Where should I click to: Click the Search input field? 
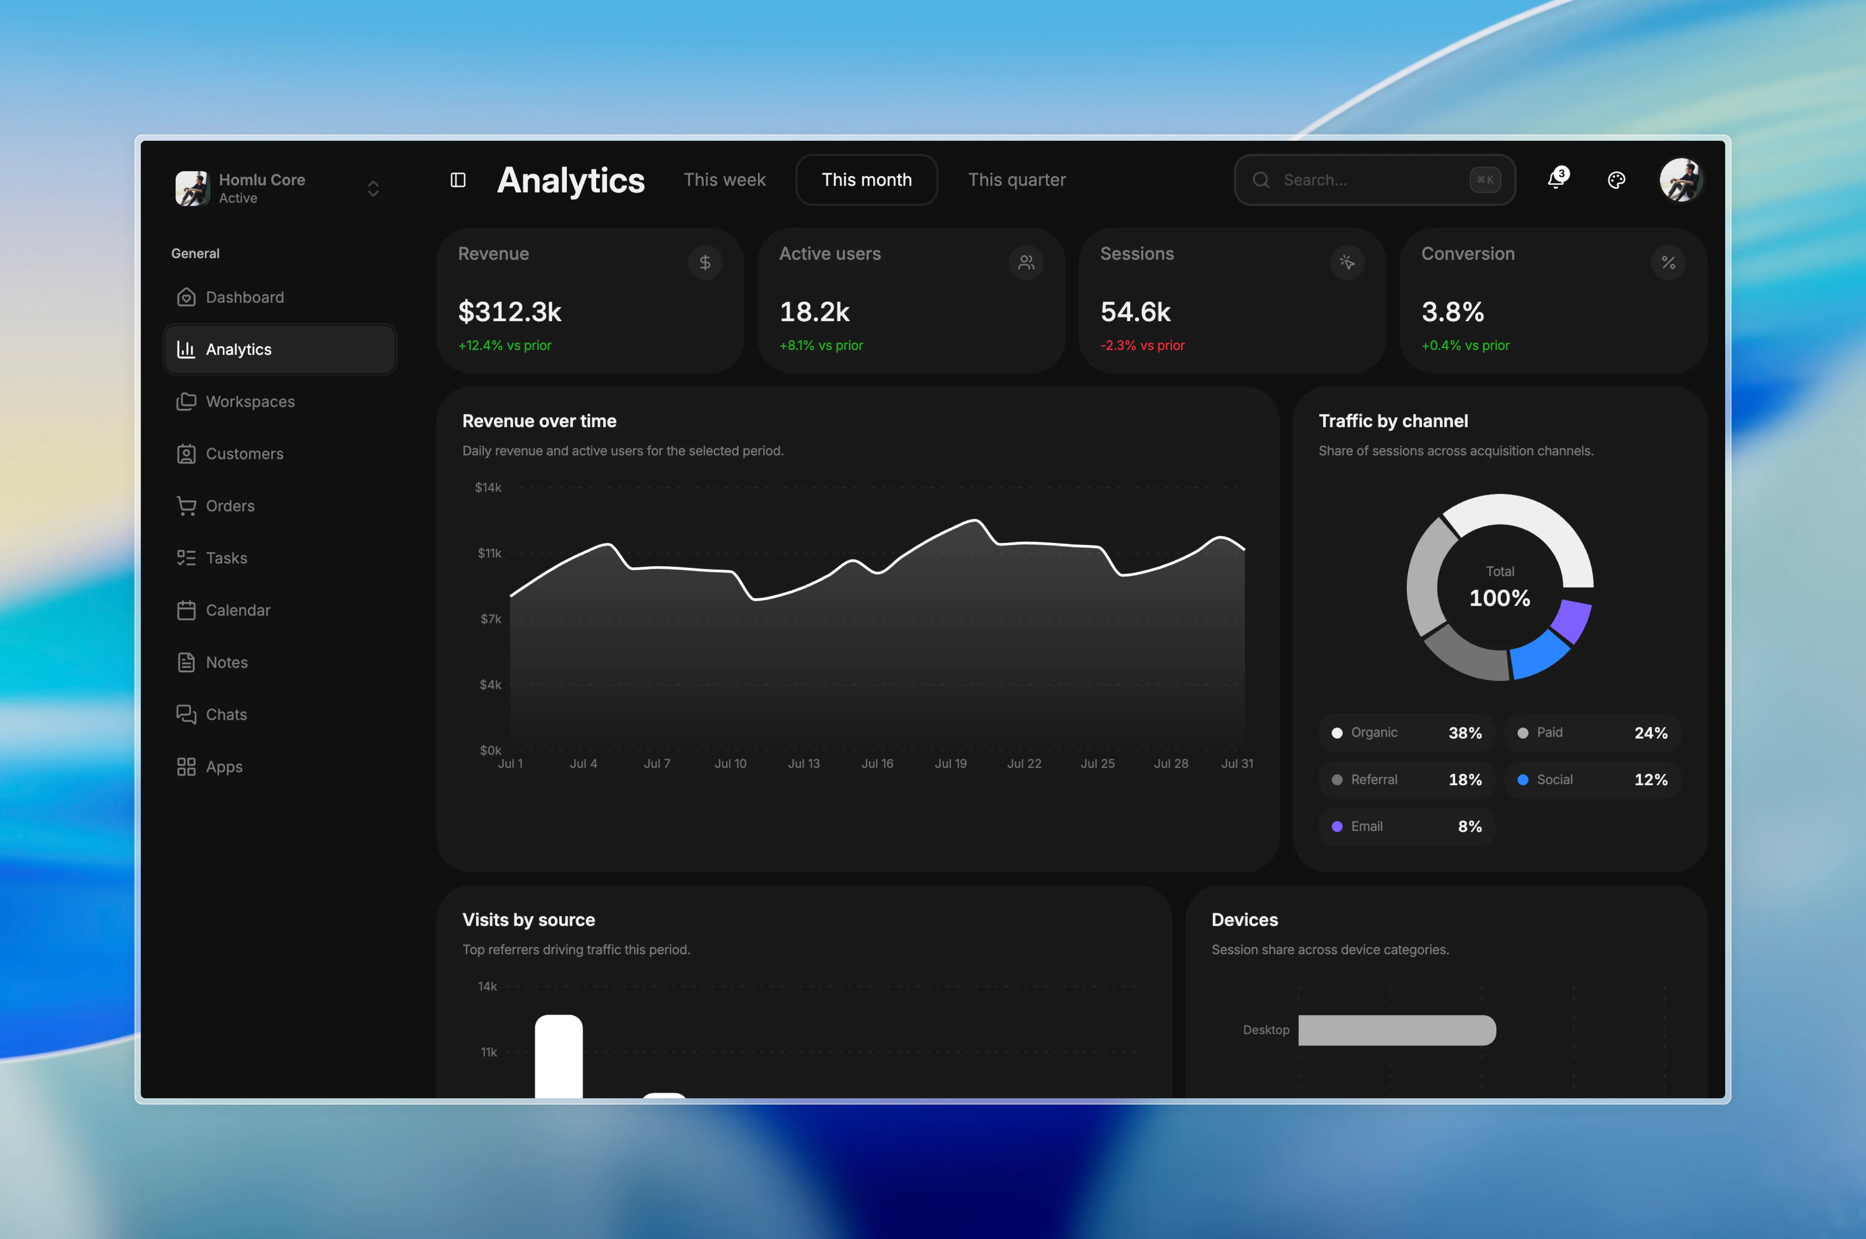(x=1375, y=180)
